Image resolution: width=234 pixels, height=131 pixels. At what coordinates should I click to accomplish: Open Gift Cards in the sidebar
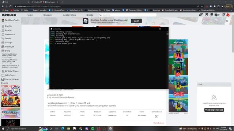point(8,75)
